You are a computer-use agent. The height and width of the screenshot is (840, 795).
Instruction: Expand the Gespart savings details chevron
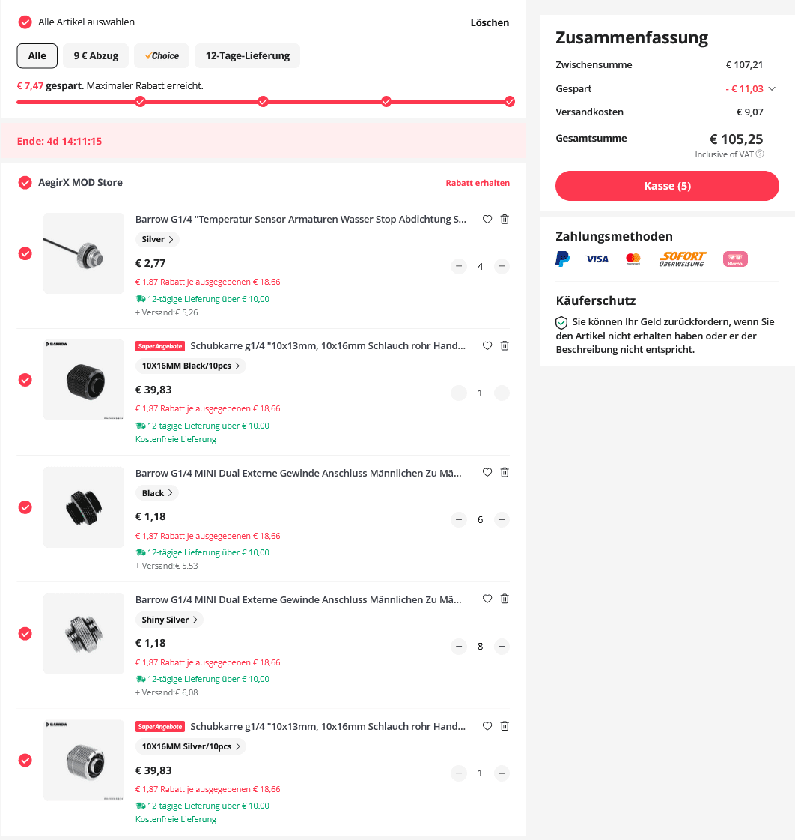point(772,89)
